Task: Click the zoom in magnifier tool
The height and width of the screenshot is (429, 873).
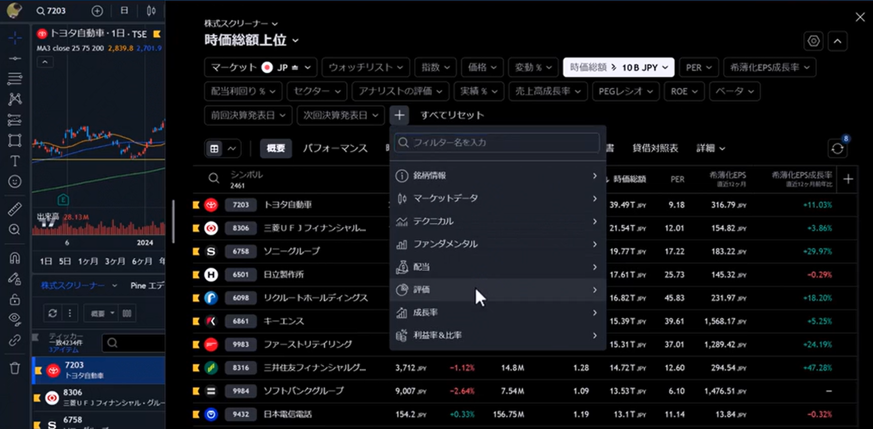Action: click(x=15, y=230)
